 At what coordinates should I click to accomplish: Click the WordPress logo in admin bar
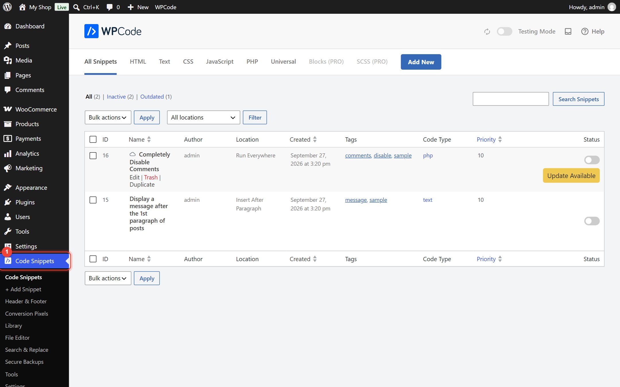[7, 7]
